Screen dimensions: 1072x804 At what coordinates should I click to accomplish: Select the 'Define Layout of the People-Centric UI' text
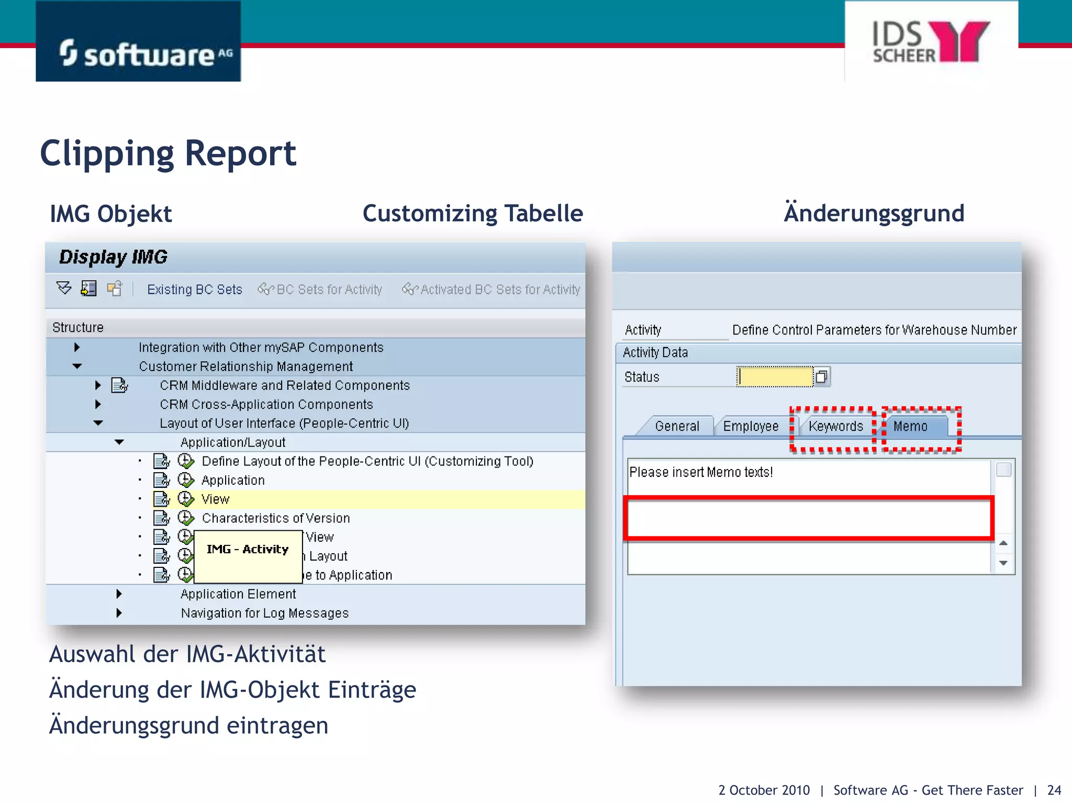click(367, 461)
